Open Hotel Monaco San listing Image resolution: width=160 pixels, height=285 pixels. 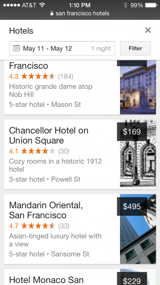click(80, 277)
